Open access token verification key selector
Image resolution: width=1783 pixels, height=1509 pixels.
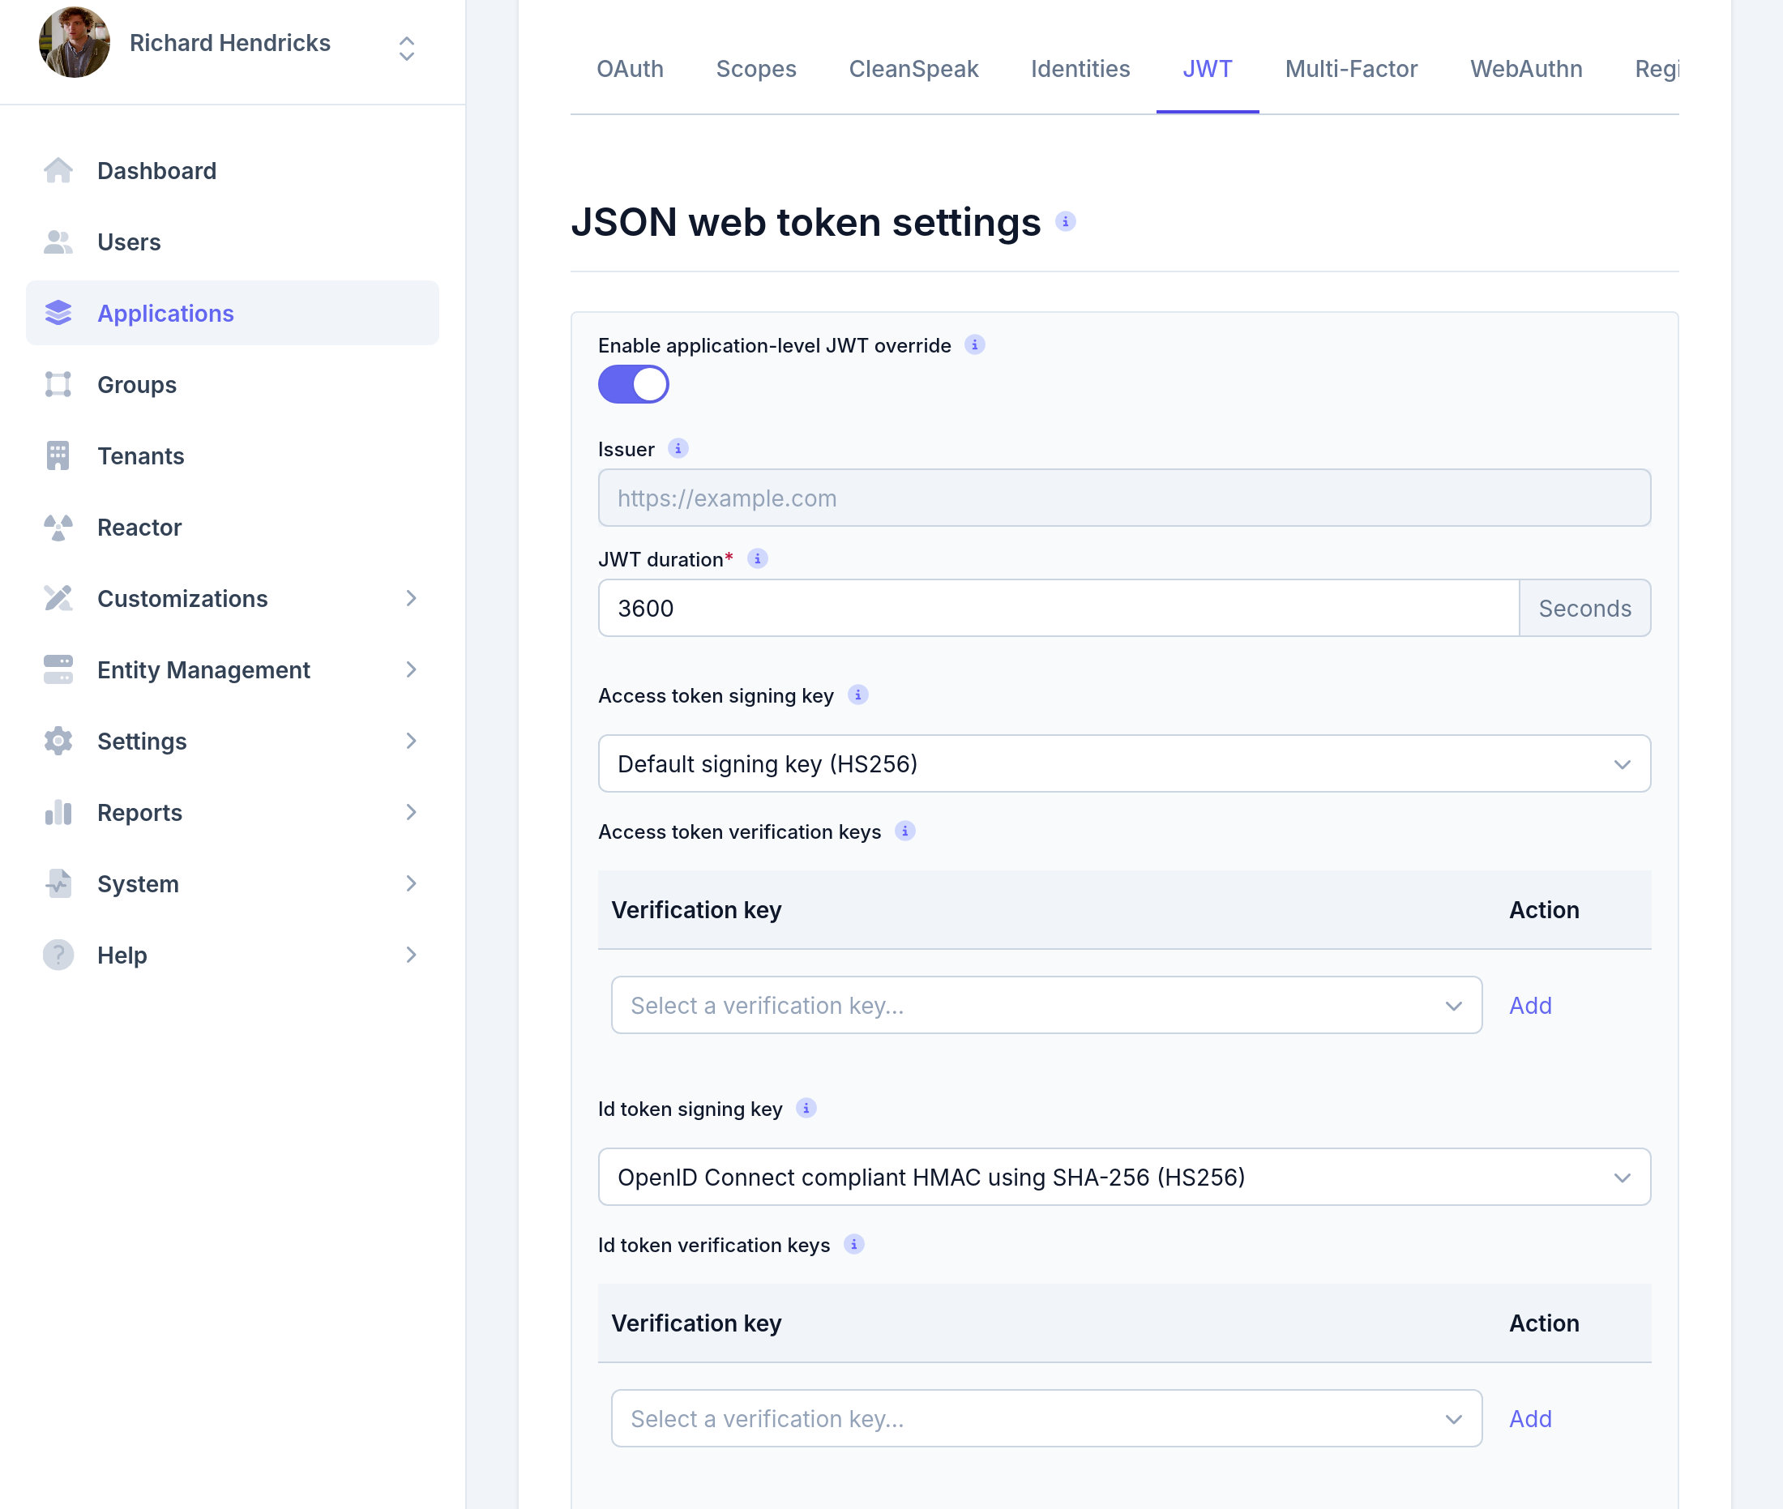click(x=1046, y=1005)
